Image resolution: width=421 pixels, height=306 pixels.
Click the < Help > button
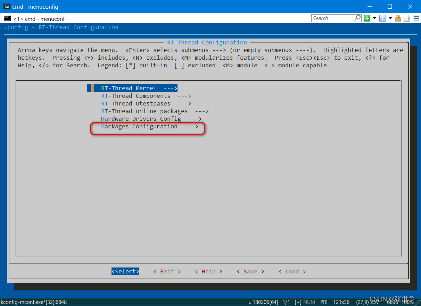(209, 271)
